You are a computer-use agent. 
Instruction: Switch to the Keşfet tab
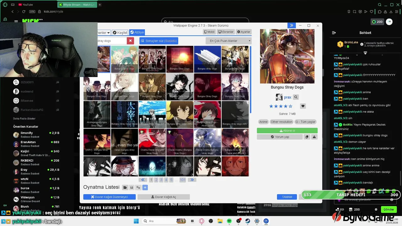(x=120, y=33)
